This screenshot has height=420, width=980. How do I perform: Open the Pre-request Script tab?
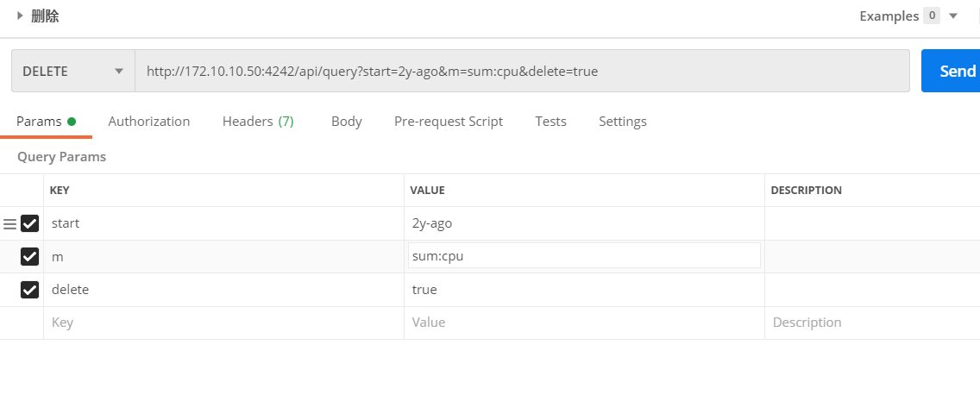[x=448, y=122]
